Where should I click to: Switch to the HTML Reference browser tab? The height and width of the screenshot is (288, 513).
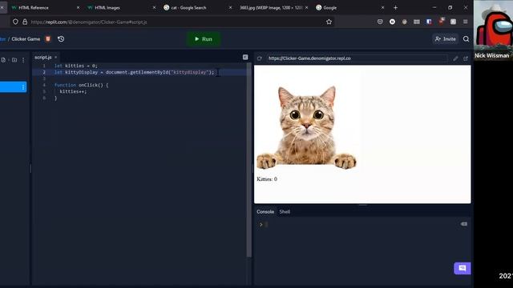point(34,7)
